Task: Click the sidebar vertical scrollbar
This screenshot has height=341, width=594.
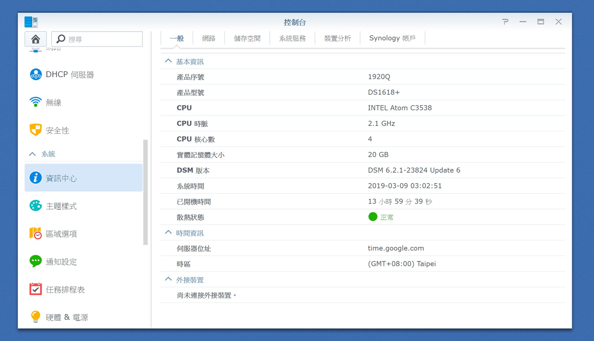Action: [x=146, y=192]
